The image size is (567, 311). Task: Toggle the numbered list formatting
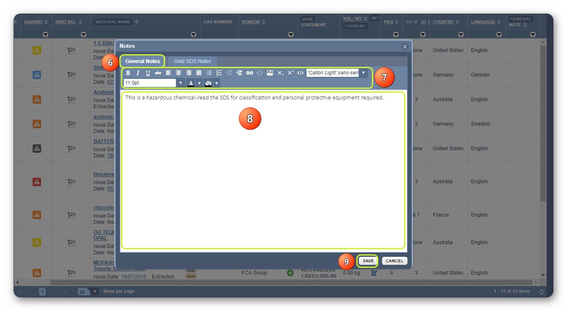coord(219,72)
